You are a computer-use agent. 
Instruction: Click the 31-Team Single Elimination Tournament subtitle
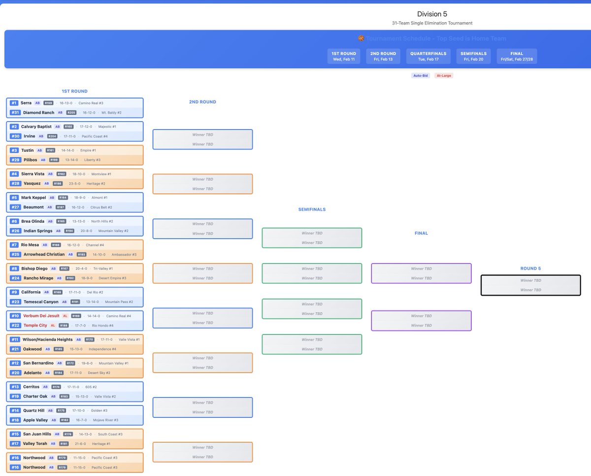432,23
